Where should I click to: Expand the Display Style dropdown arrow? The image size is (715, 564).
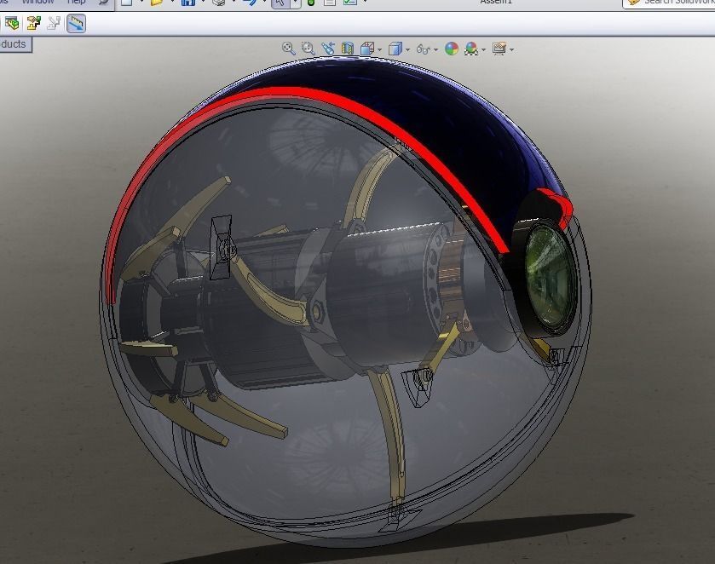coord(407,49)
